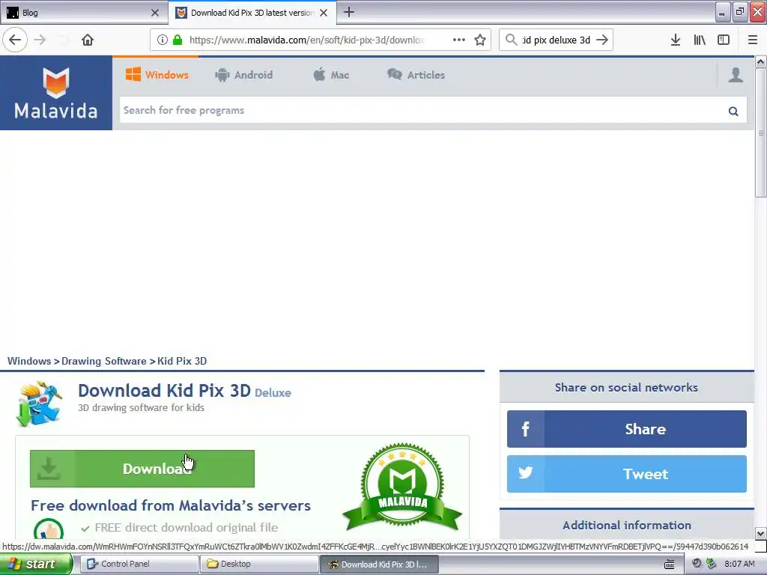
Task: Open the Articles section on Malavida
Action: point(416,75)
